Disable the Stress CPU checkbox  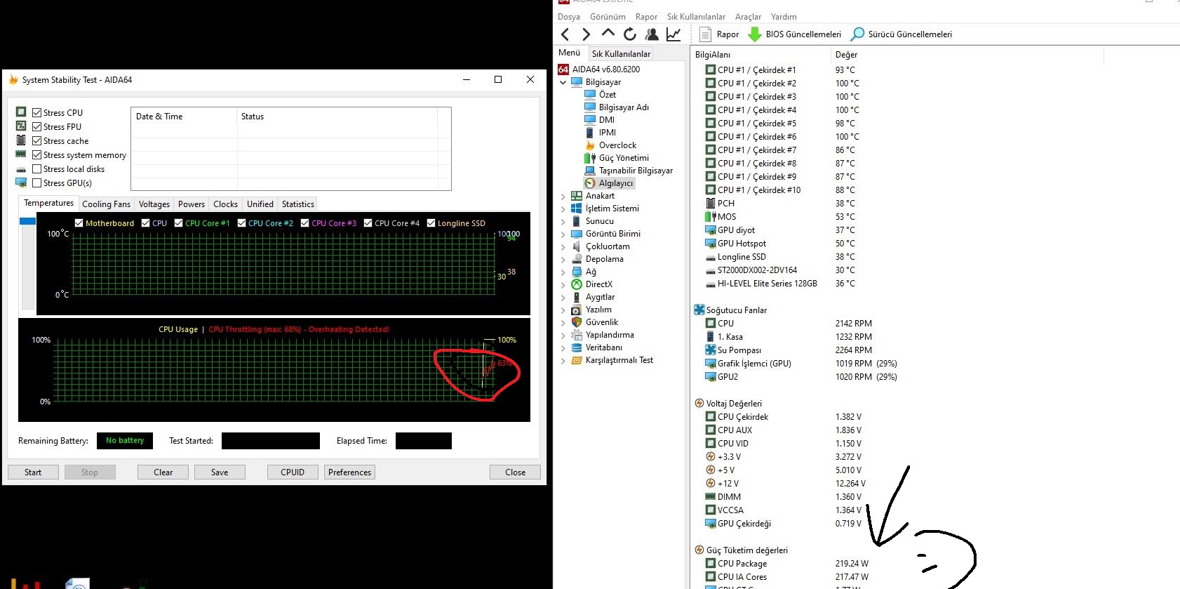click(37, 113)
